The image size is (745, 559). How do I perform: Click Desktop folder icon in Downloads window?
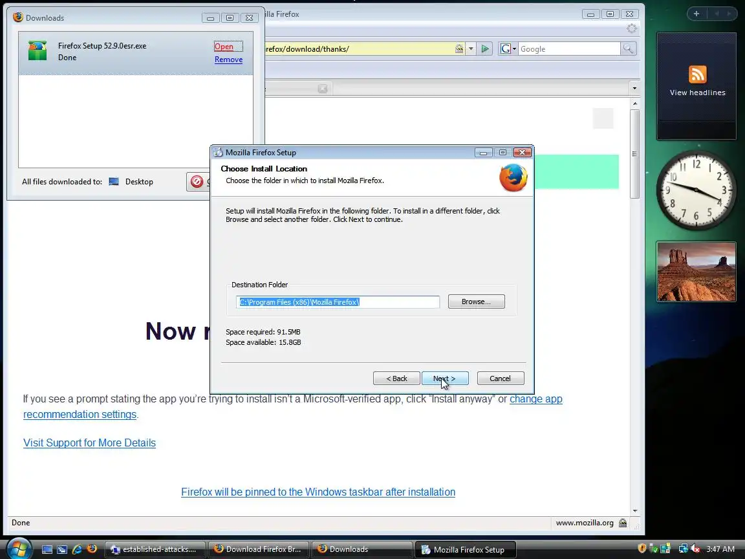click(114, 182)
